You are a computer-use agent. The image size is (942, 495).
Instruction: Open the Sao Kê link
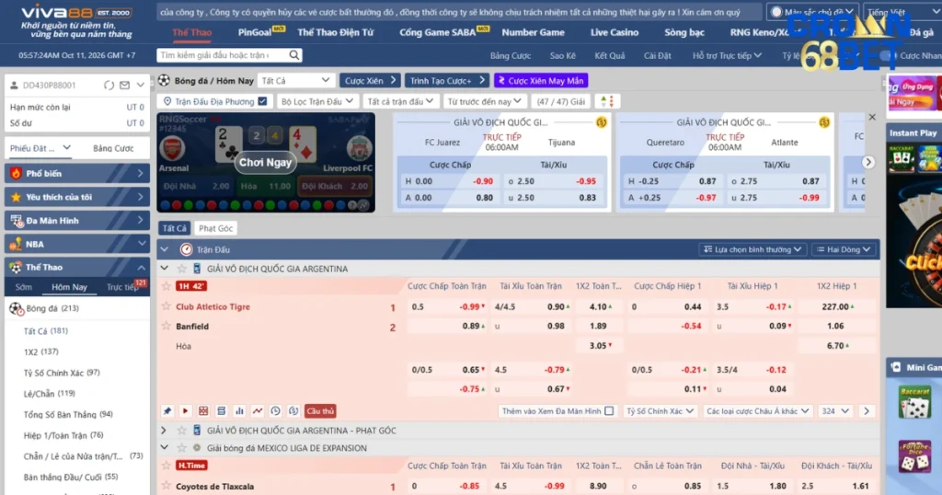[x=562, y=55]
